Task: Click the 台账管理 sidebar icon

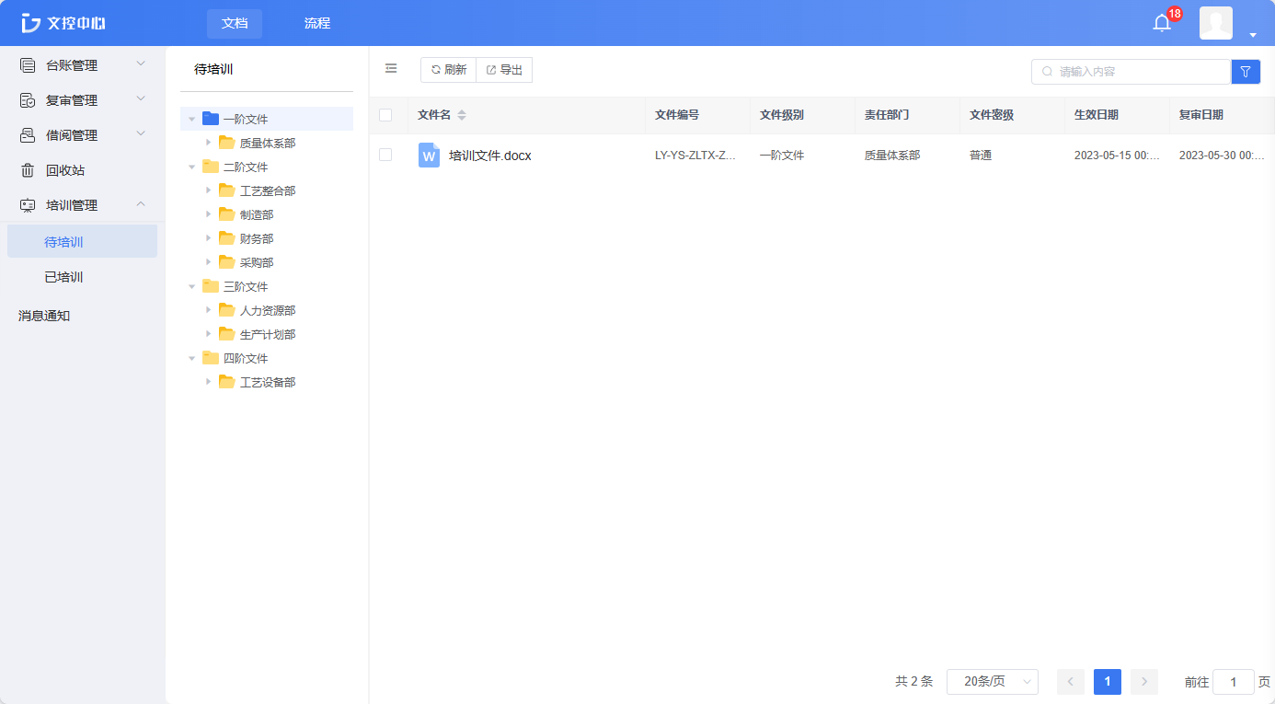Action: 26,64
